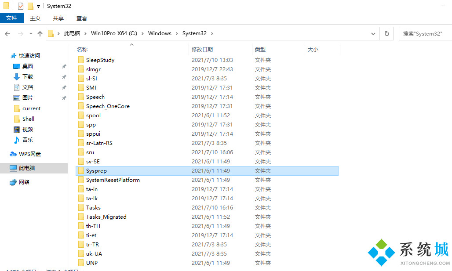452x271 pixels.
Task: Open 网络 in the navigation pane
Action: tap(24, 182)
